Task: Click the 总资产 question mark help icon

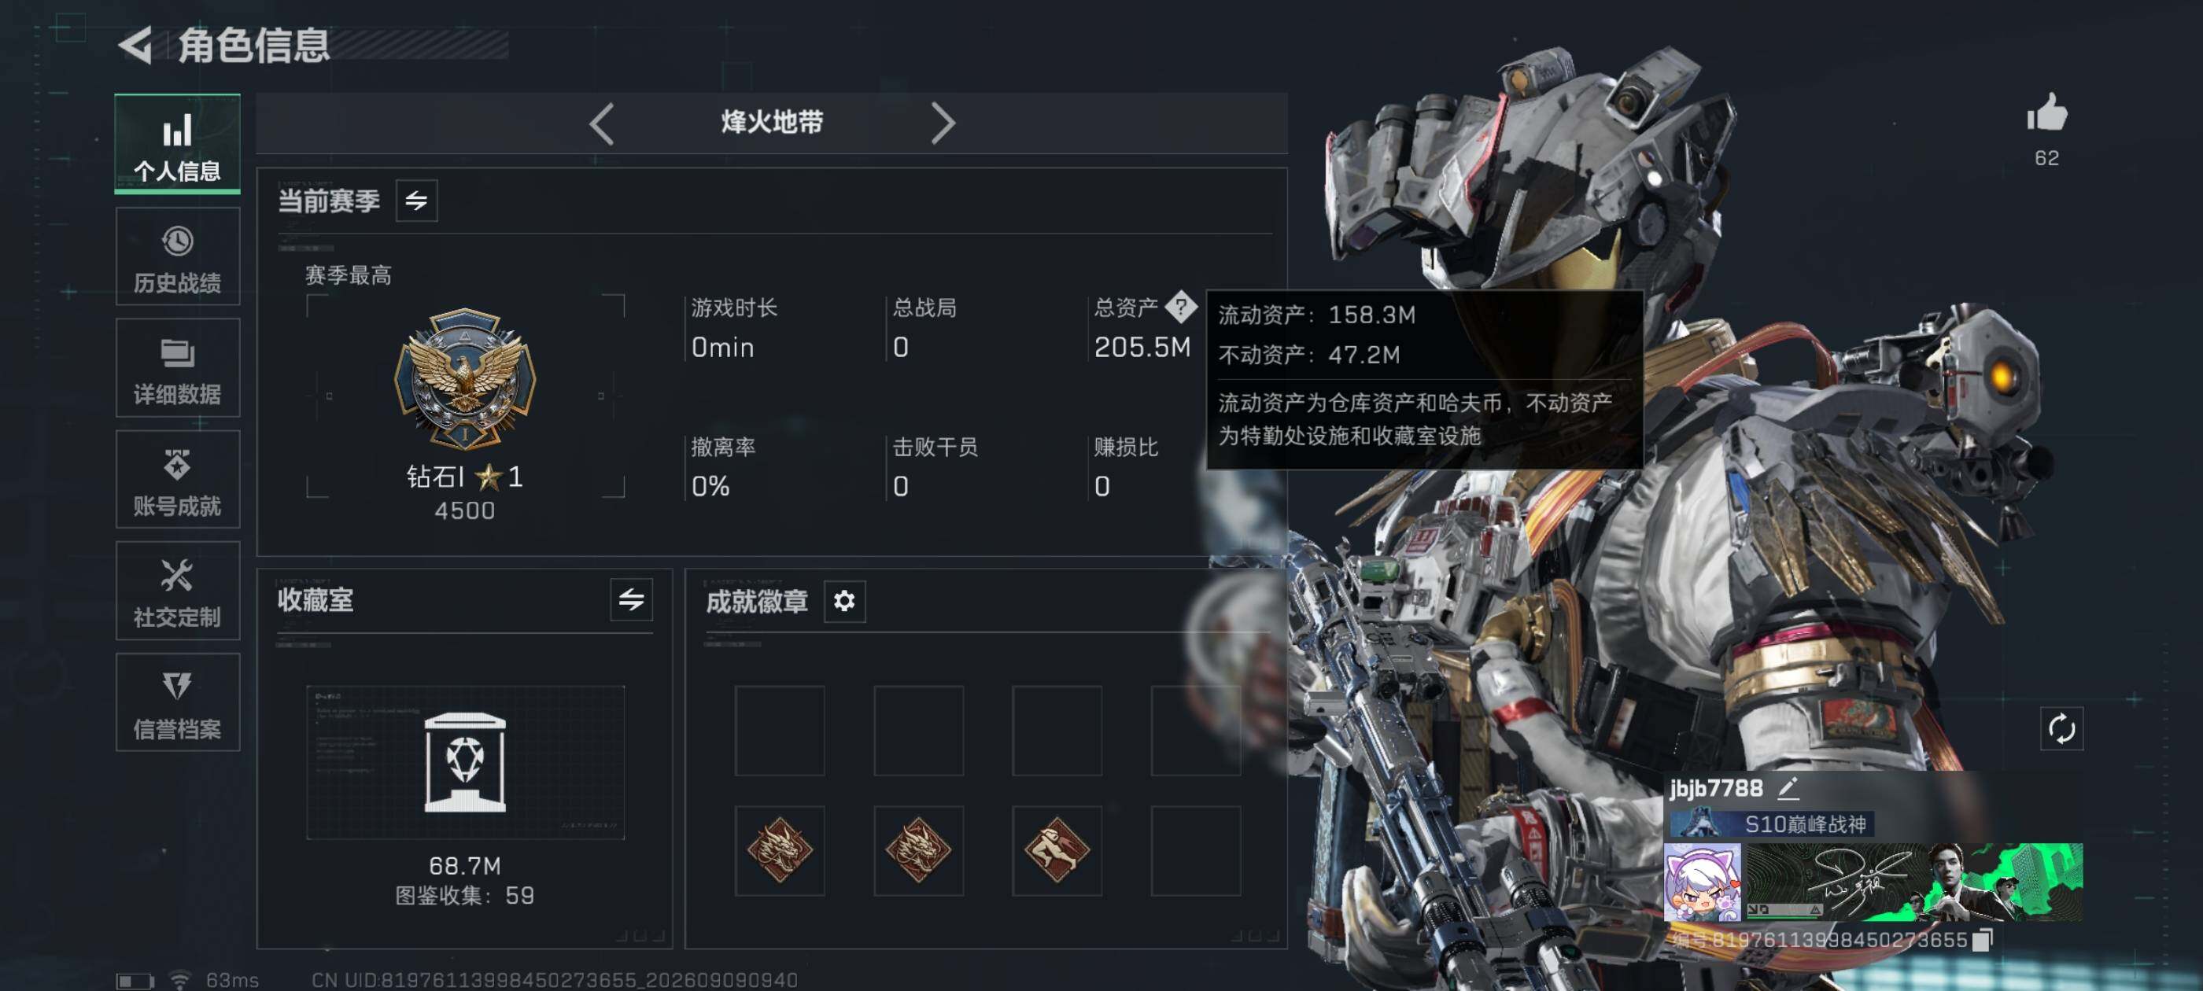Action: [1181, 307]
